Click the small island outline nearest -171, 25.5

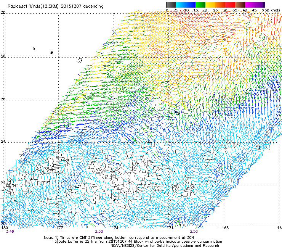click(177, 113)
